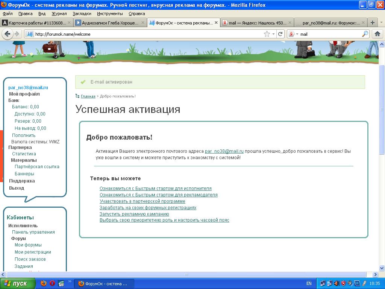Open a new tab with the plus button
The height and width of the screenshot is (289, 385).
pyautogui.click(x=372, y=23)
